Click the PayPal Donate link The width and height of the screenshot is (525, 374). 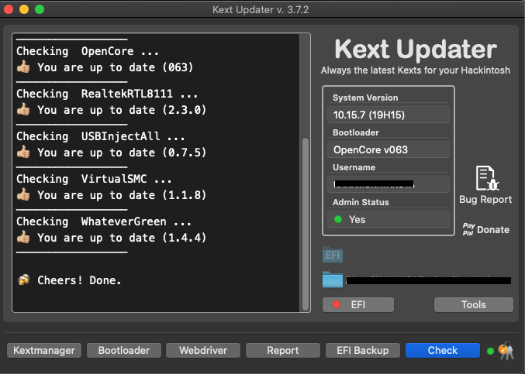pyautogui.click(x=485, y=229)
